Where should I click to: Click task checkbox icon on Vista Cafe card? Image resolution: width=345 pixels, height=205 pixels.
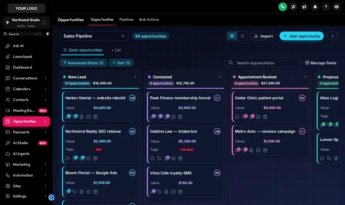(x=173, y=192)
